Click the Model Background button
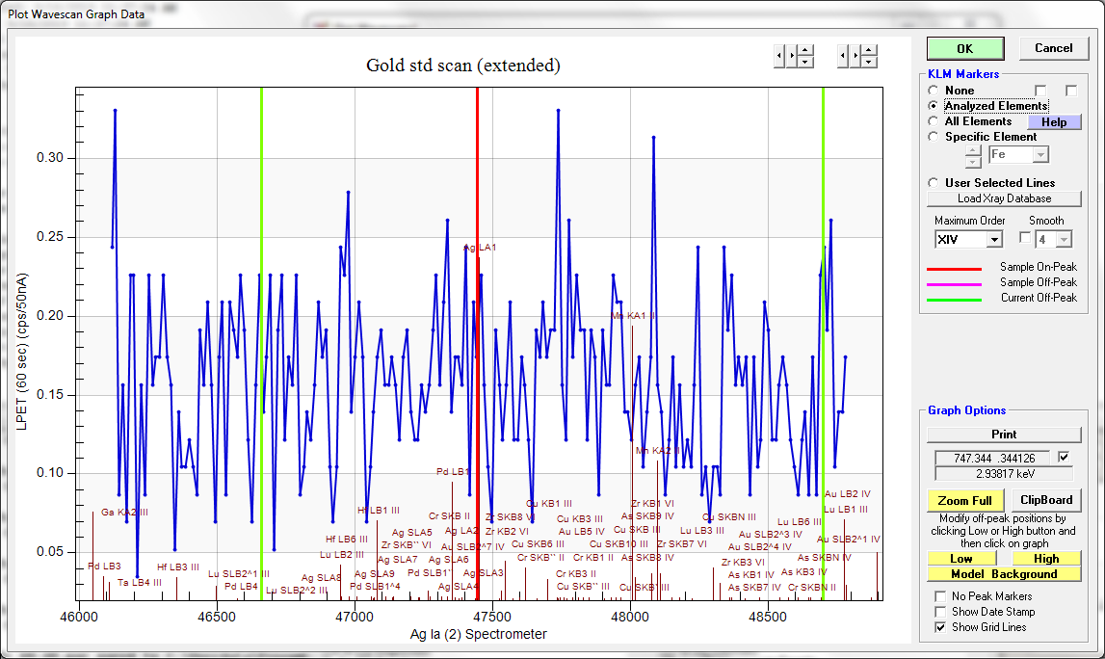Screen dimensions: 1105x659 pos(1003,574)
